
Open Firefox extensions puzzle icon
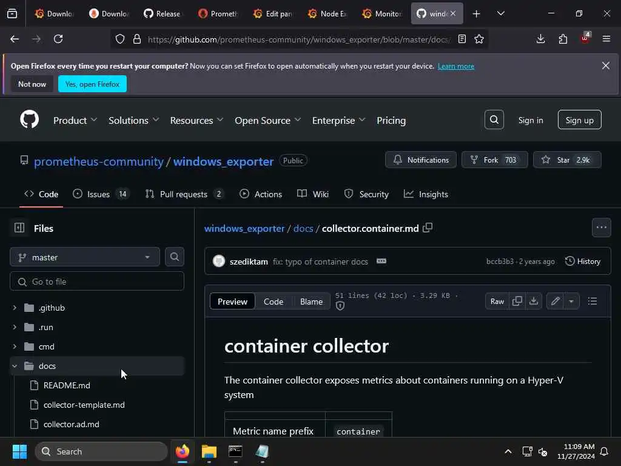click(563, 39)
